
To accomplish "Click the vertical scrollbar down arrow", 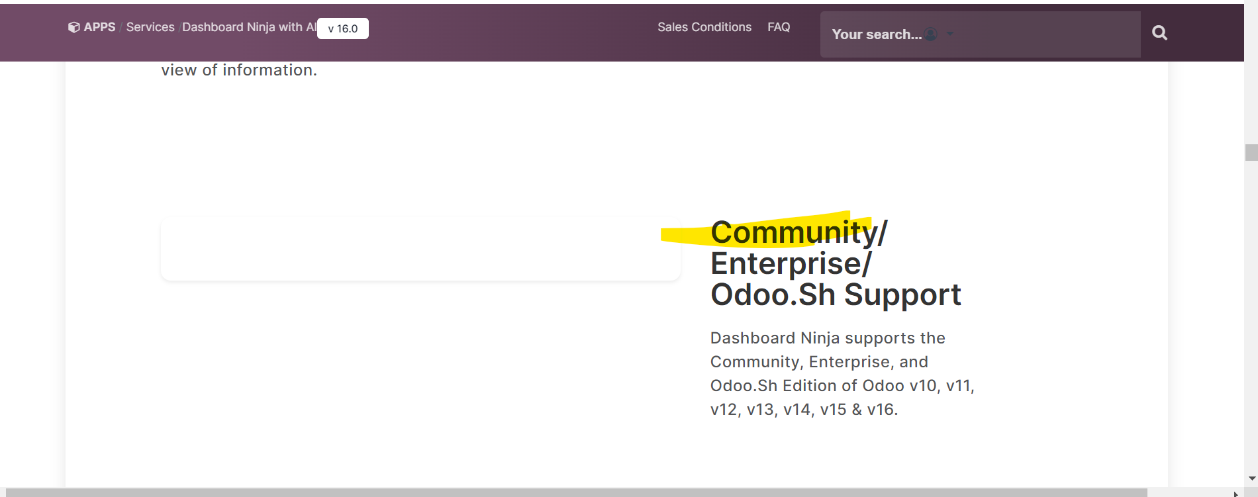I will point(1251,478).
